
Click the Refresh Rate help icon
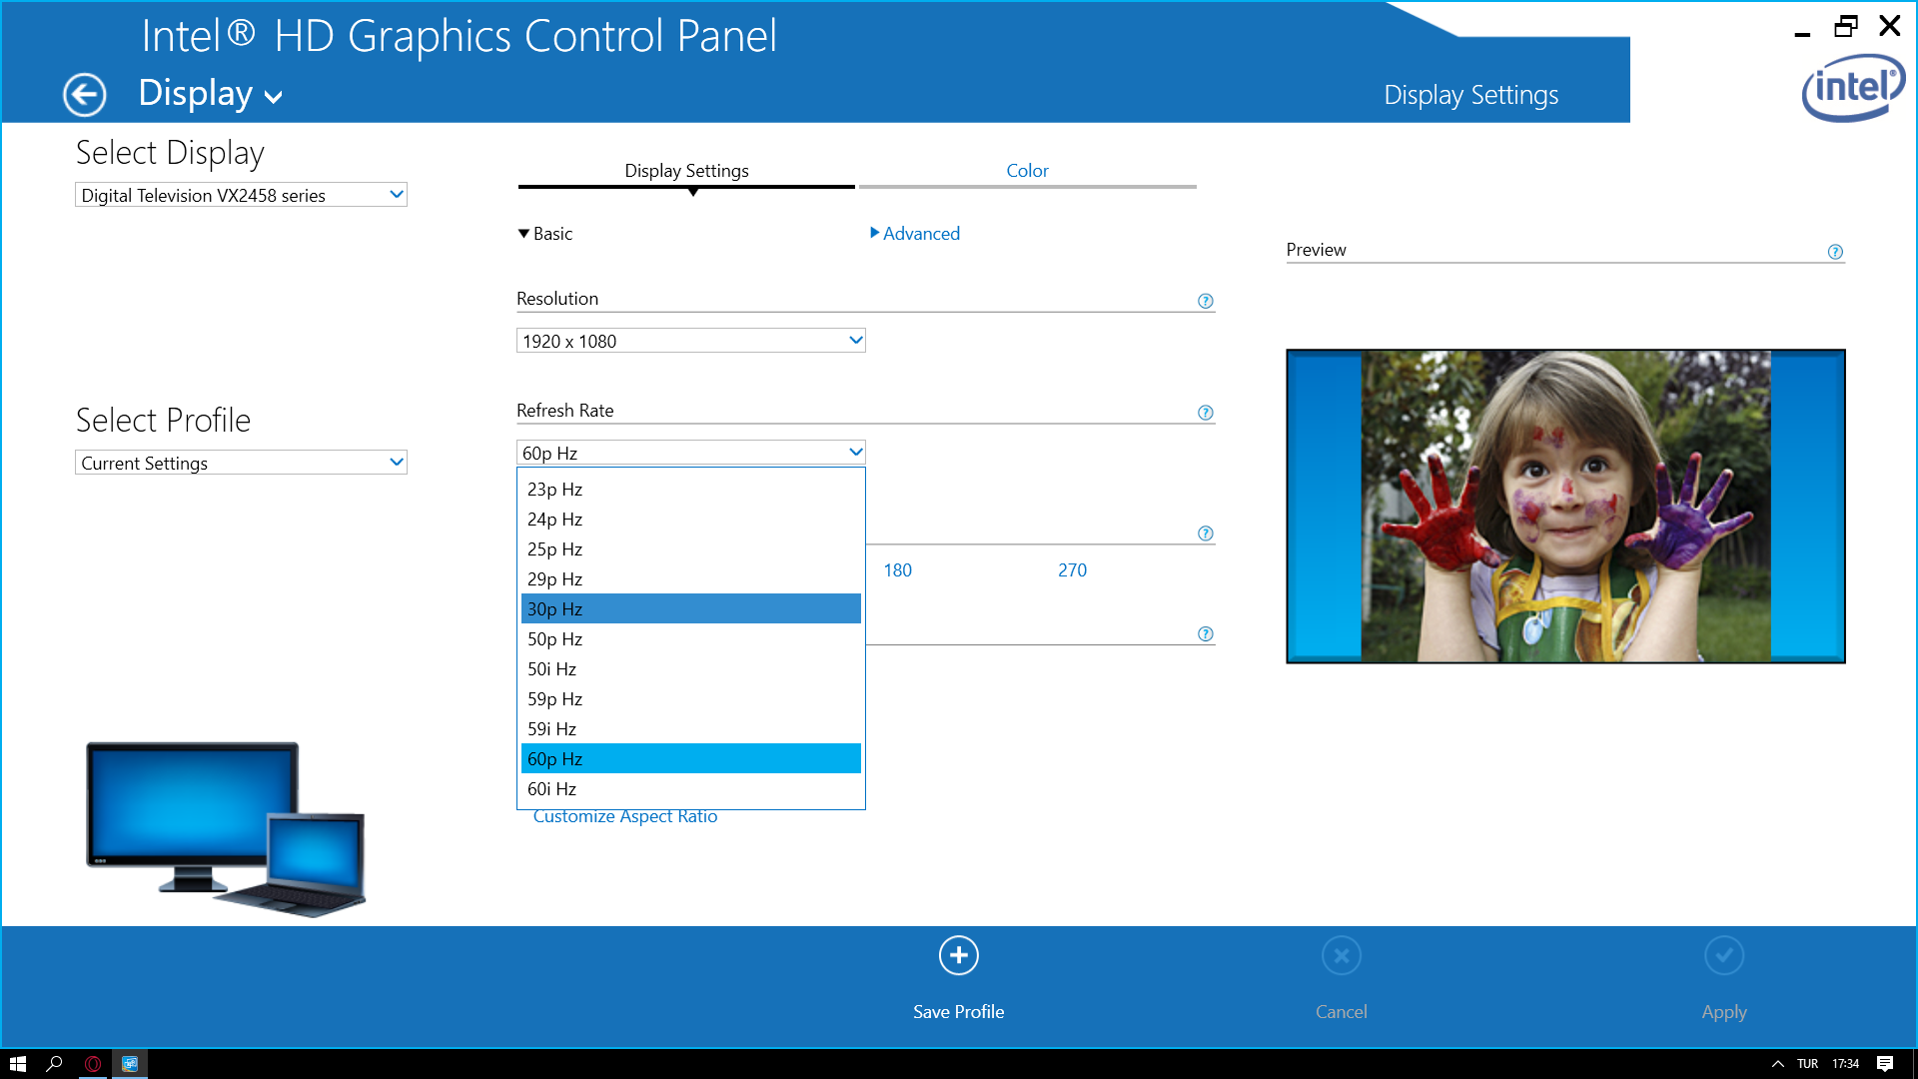(x=1206, y=413)
